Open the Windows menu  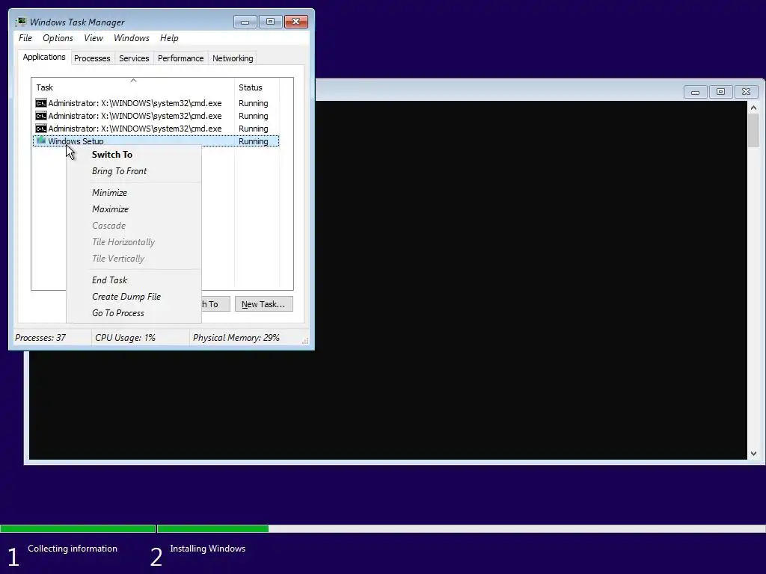[x=132, y=38]
